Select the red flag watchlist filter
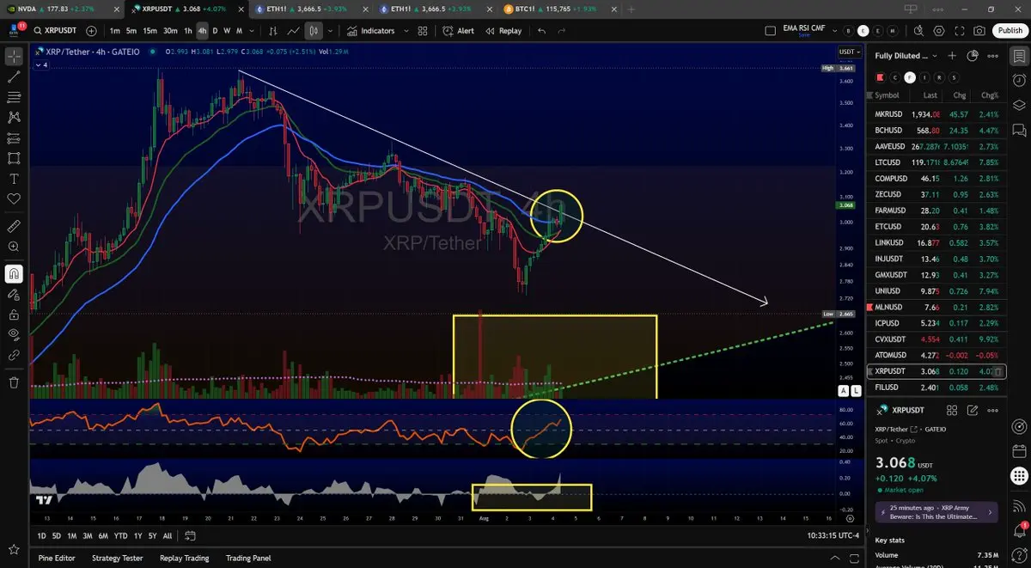The image size is (1031, 568). (x=880, y=77)
